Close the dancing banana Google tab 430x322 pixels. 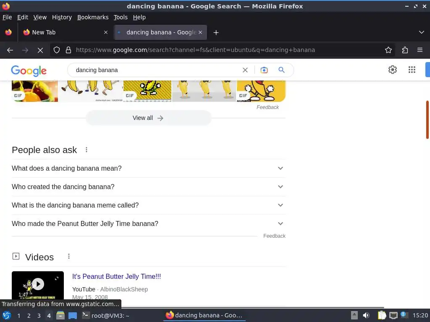(200, 33)
